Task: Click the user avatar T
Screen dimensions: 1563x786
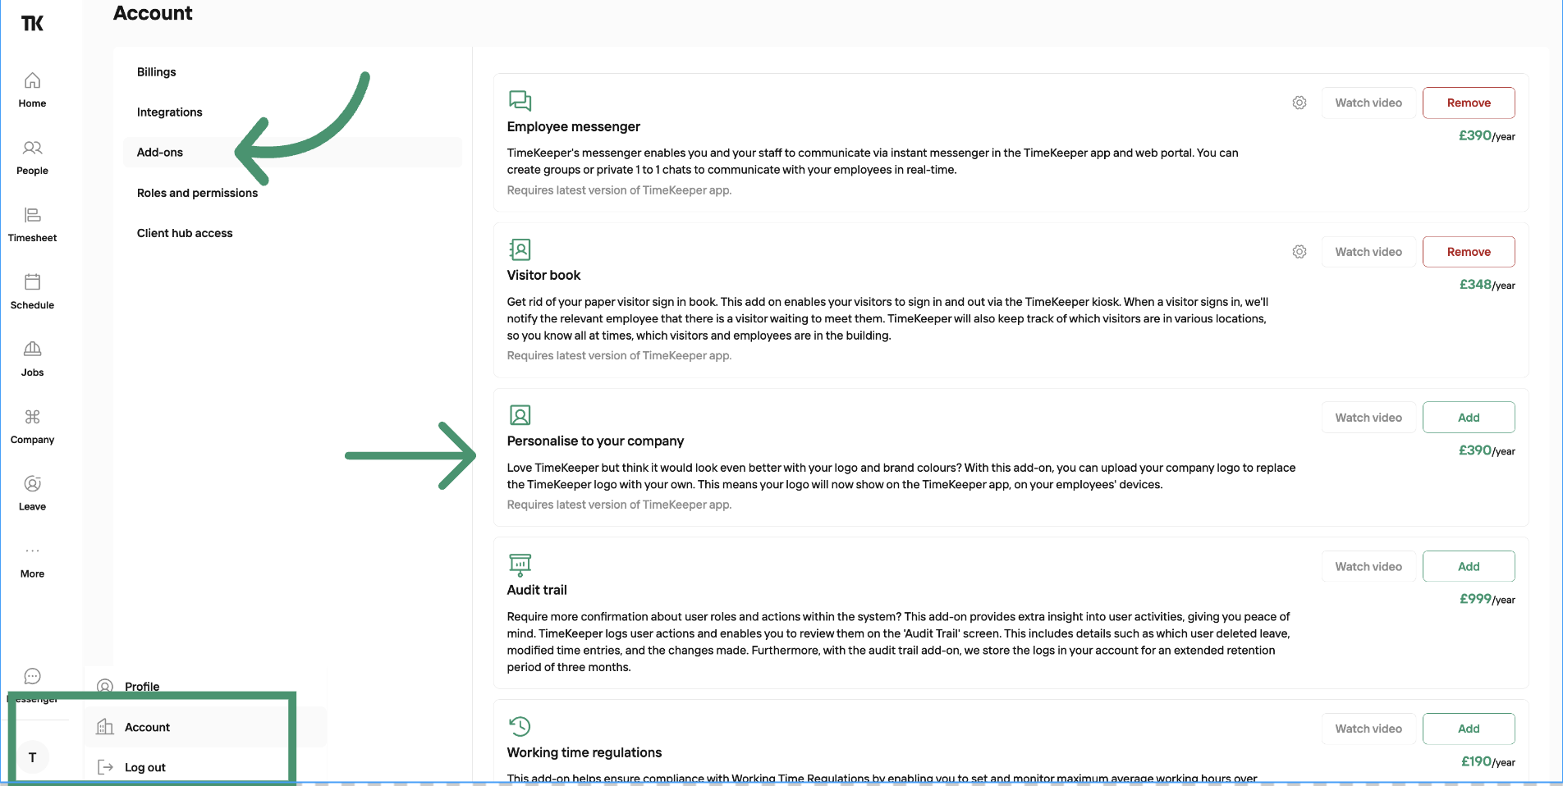Action: click(x=33, y=757)
